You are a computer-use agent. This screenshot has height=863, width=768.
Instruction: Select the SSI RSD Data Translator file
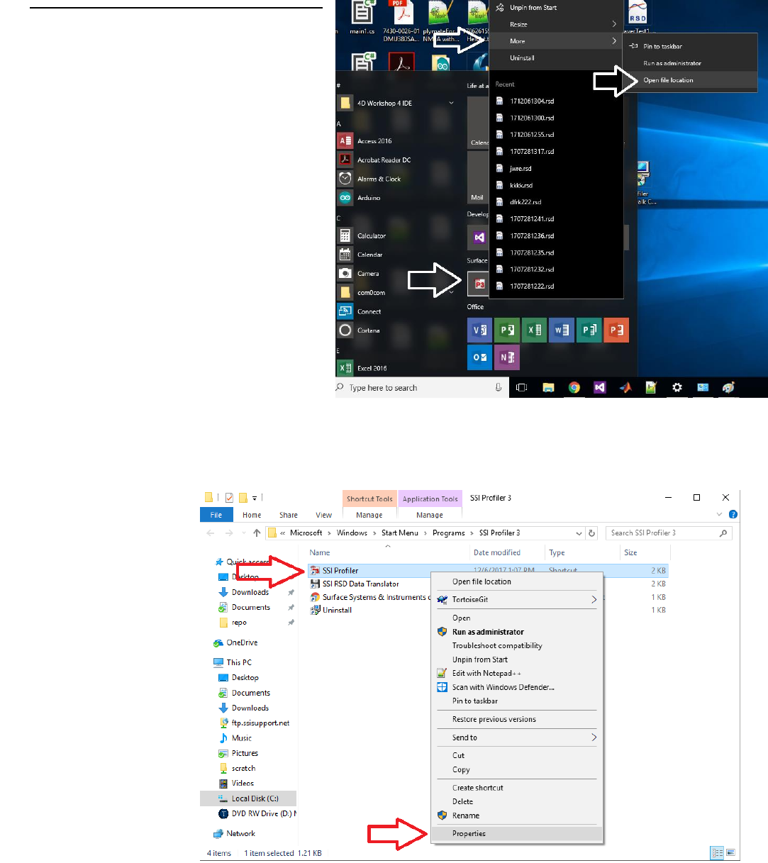pyautogui.click(x=360, y=584)
